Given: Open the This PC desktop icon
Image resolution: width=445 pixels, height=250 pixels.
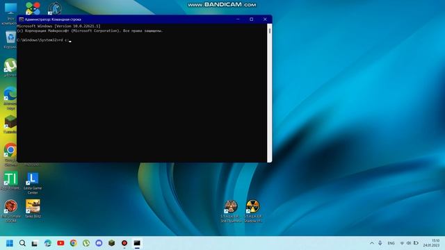Looking at the screenshot, I should [x=10, y=9].
